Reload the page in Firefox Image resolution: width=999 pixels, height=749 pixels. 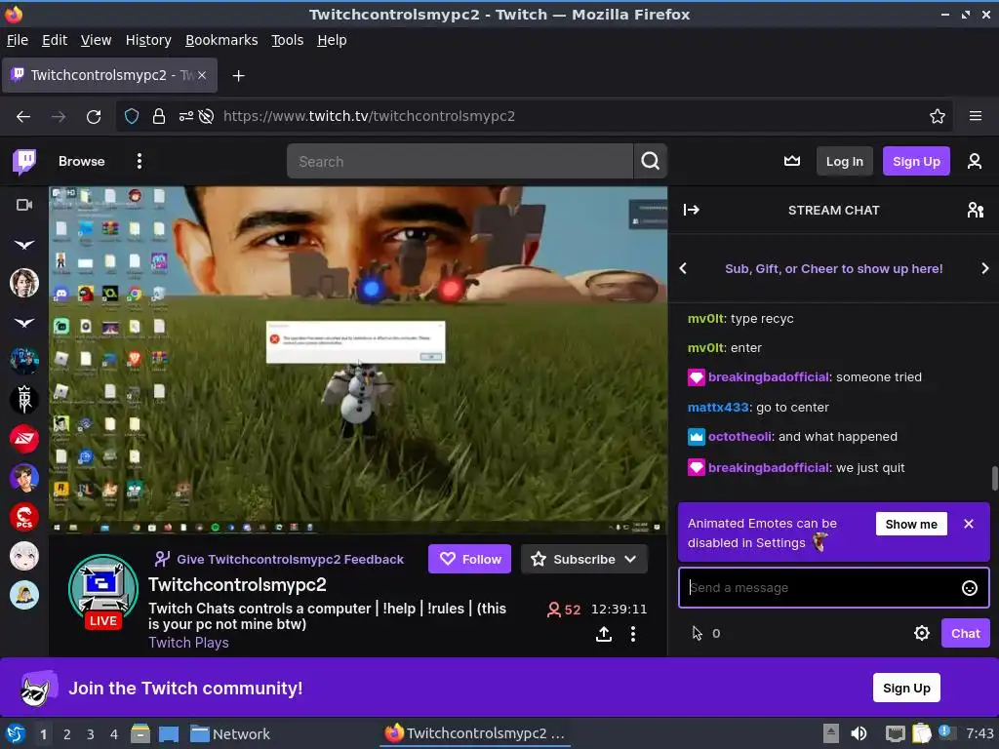pos(94,117)
